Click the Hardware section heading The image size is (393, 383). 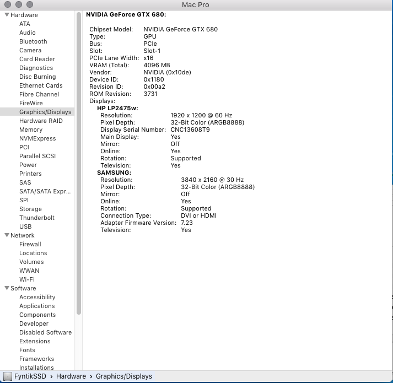pyautogui.click(x=24, y=15)
